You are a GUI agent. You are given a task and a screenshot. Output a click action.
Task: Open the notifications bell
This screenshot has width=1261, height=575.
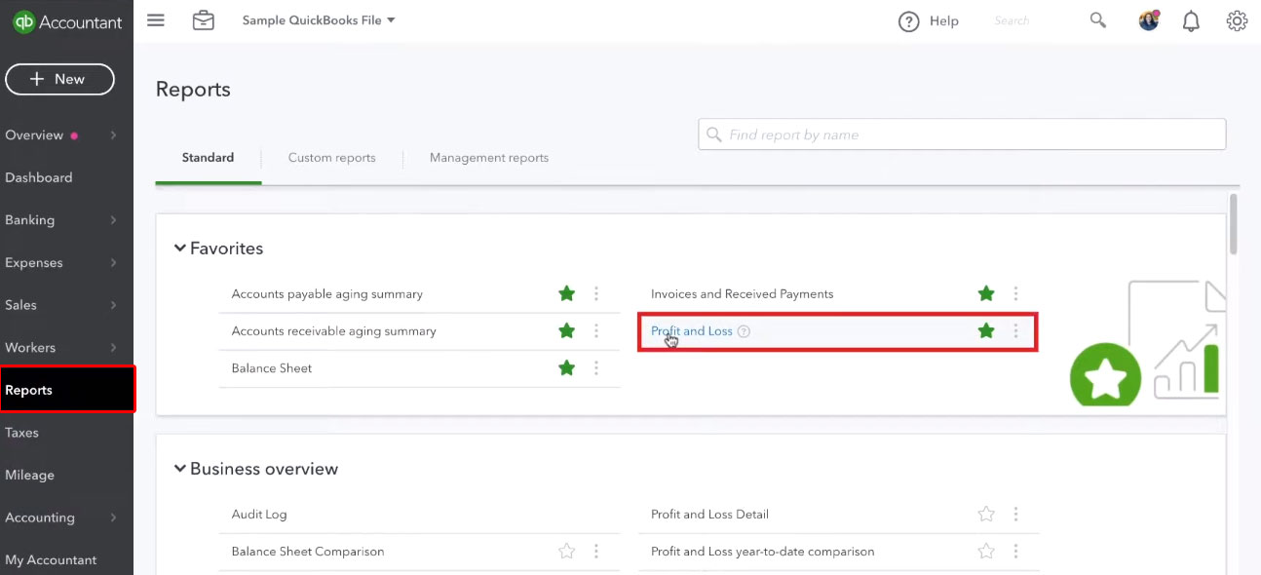(1191, 21)
